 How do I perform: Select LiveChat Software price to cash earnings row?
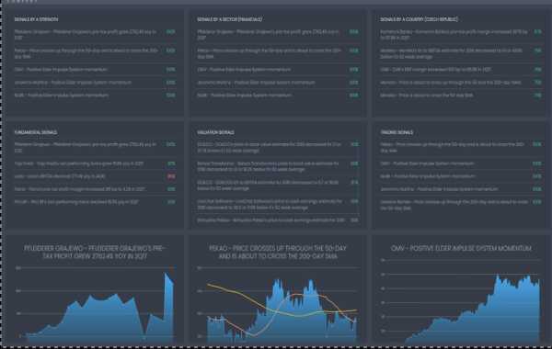click(x=278, y=204)
